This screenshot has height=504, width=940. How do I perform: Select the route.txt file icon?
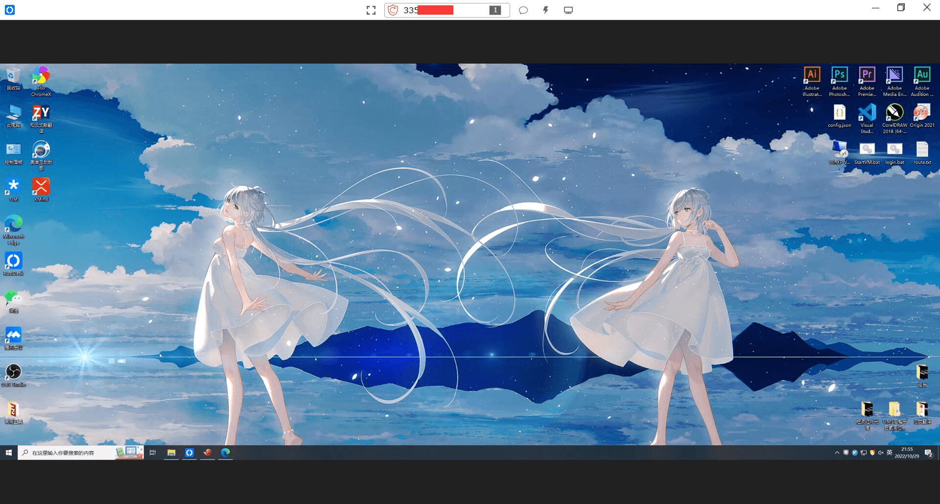coord(922,153)
